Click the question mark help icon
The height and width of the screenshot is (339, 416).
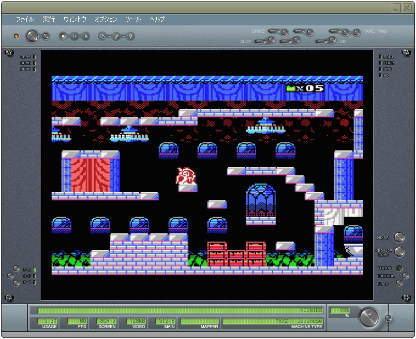pyautogui.click(x=130, y=36)
